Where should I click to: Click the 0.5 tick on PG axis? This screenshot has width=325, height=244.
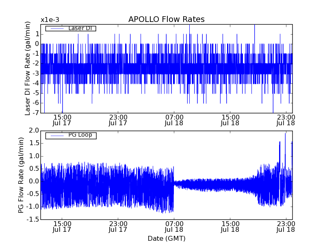pos(34,169)
